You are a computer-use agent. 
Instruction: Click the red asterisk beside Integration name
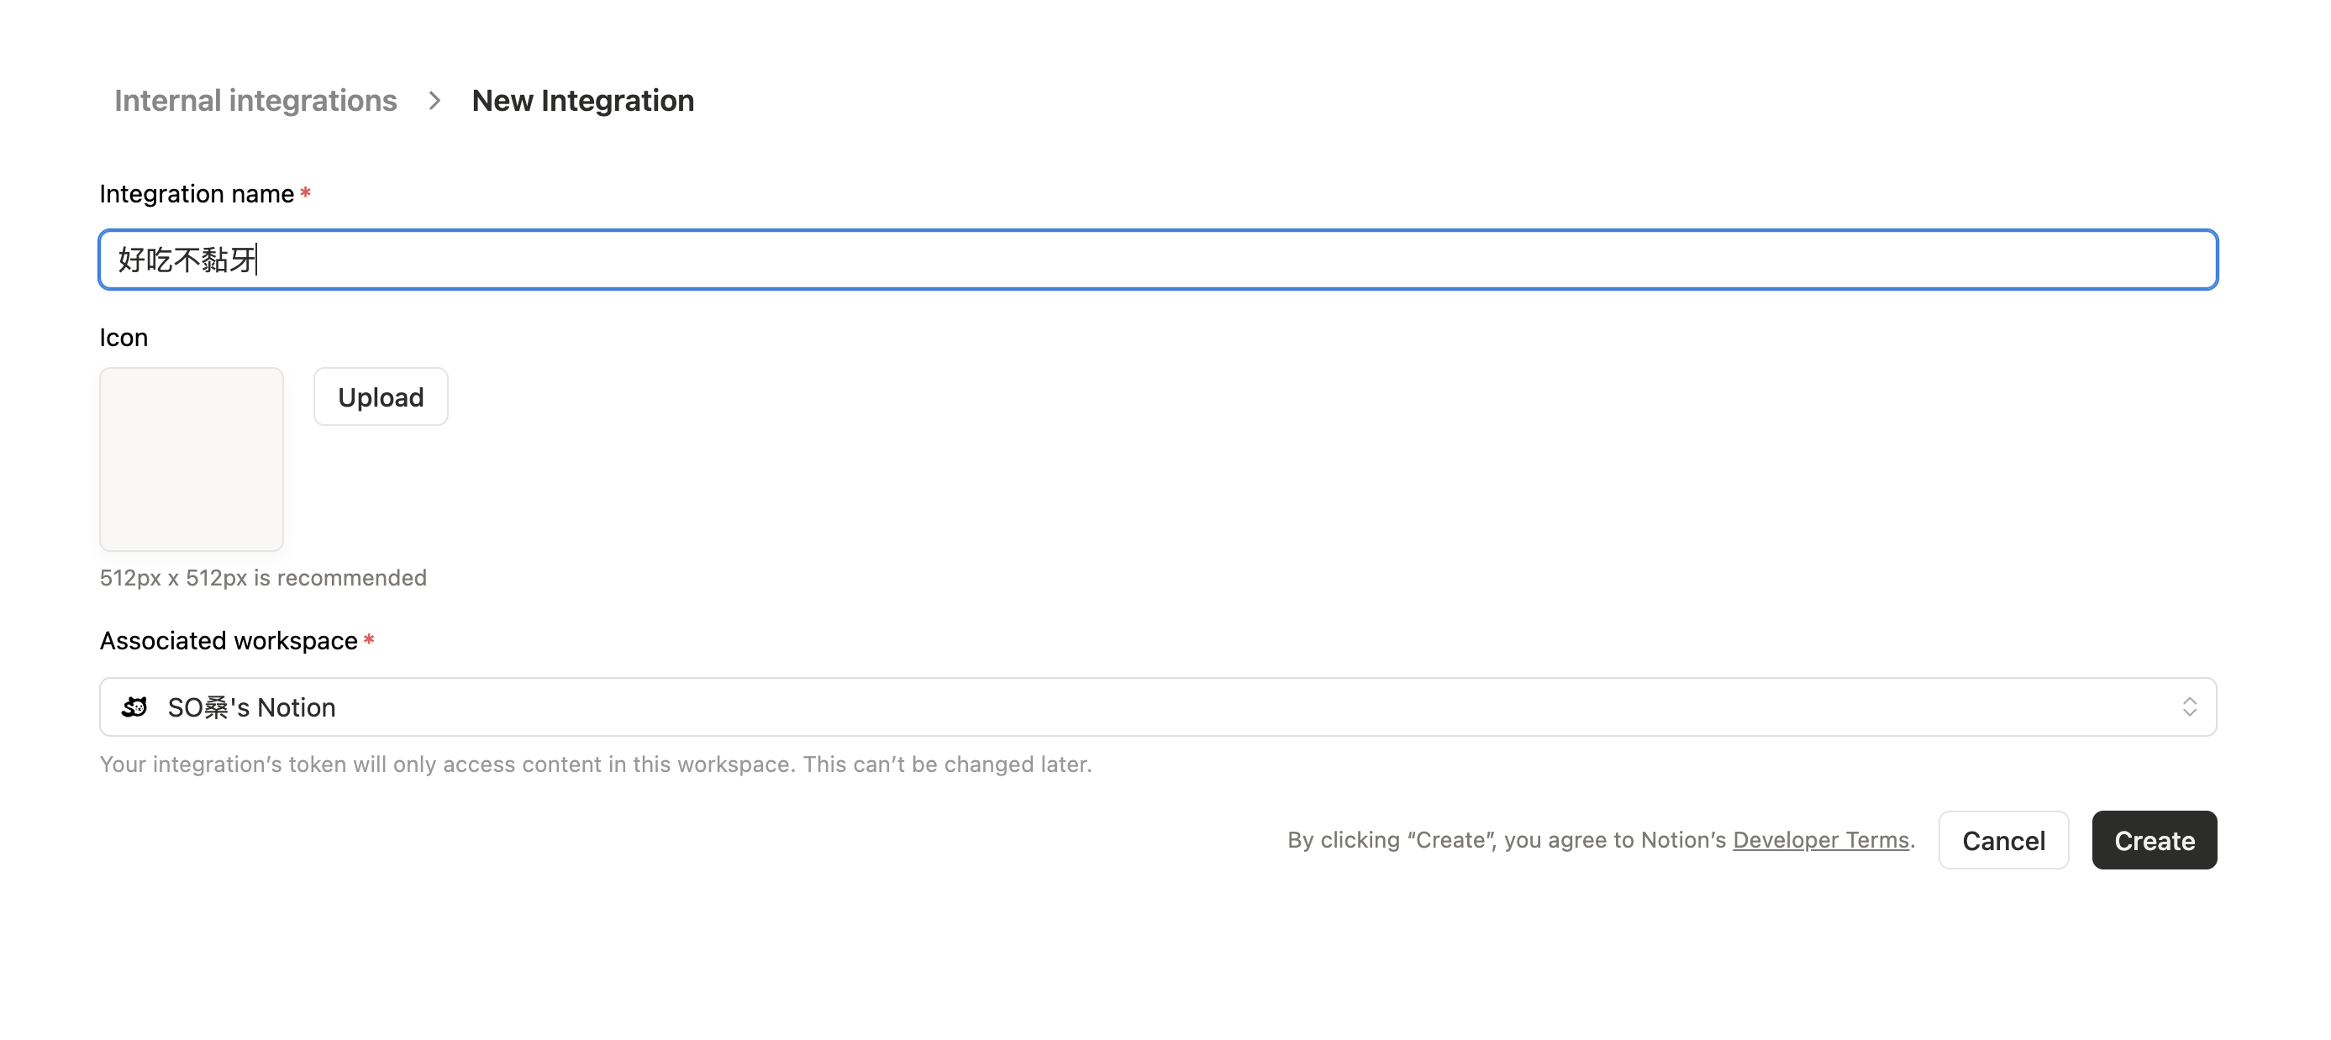click(x=306, y=192)
